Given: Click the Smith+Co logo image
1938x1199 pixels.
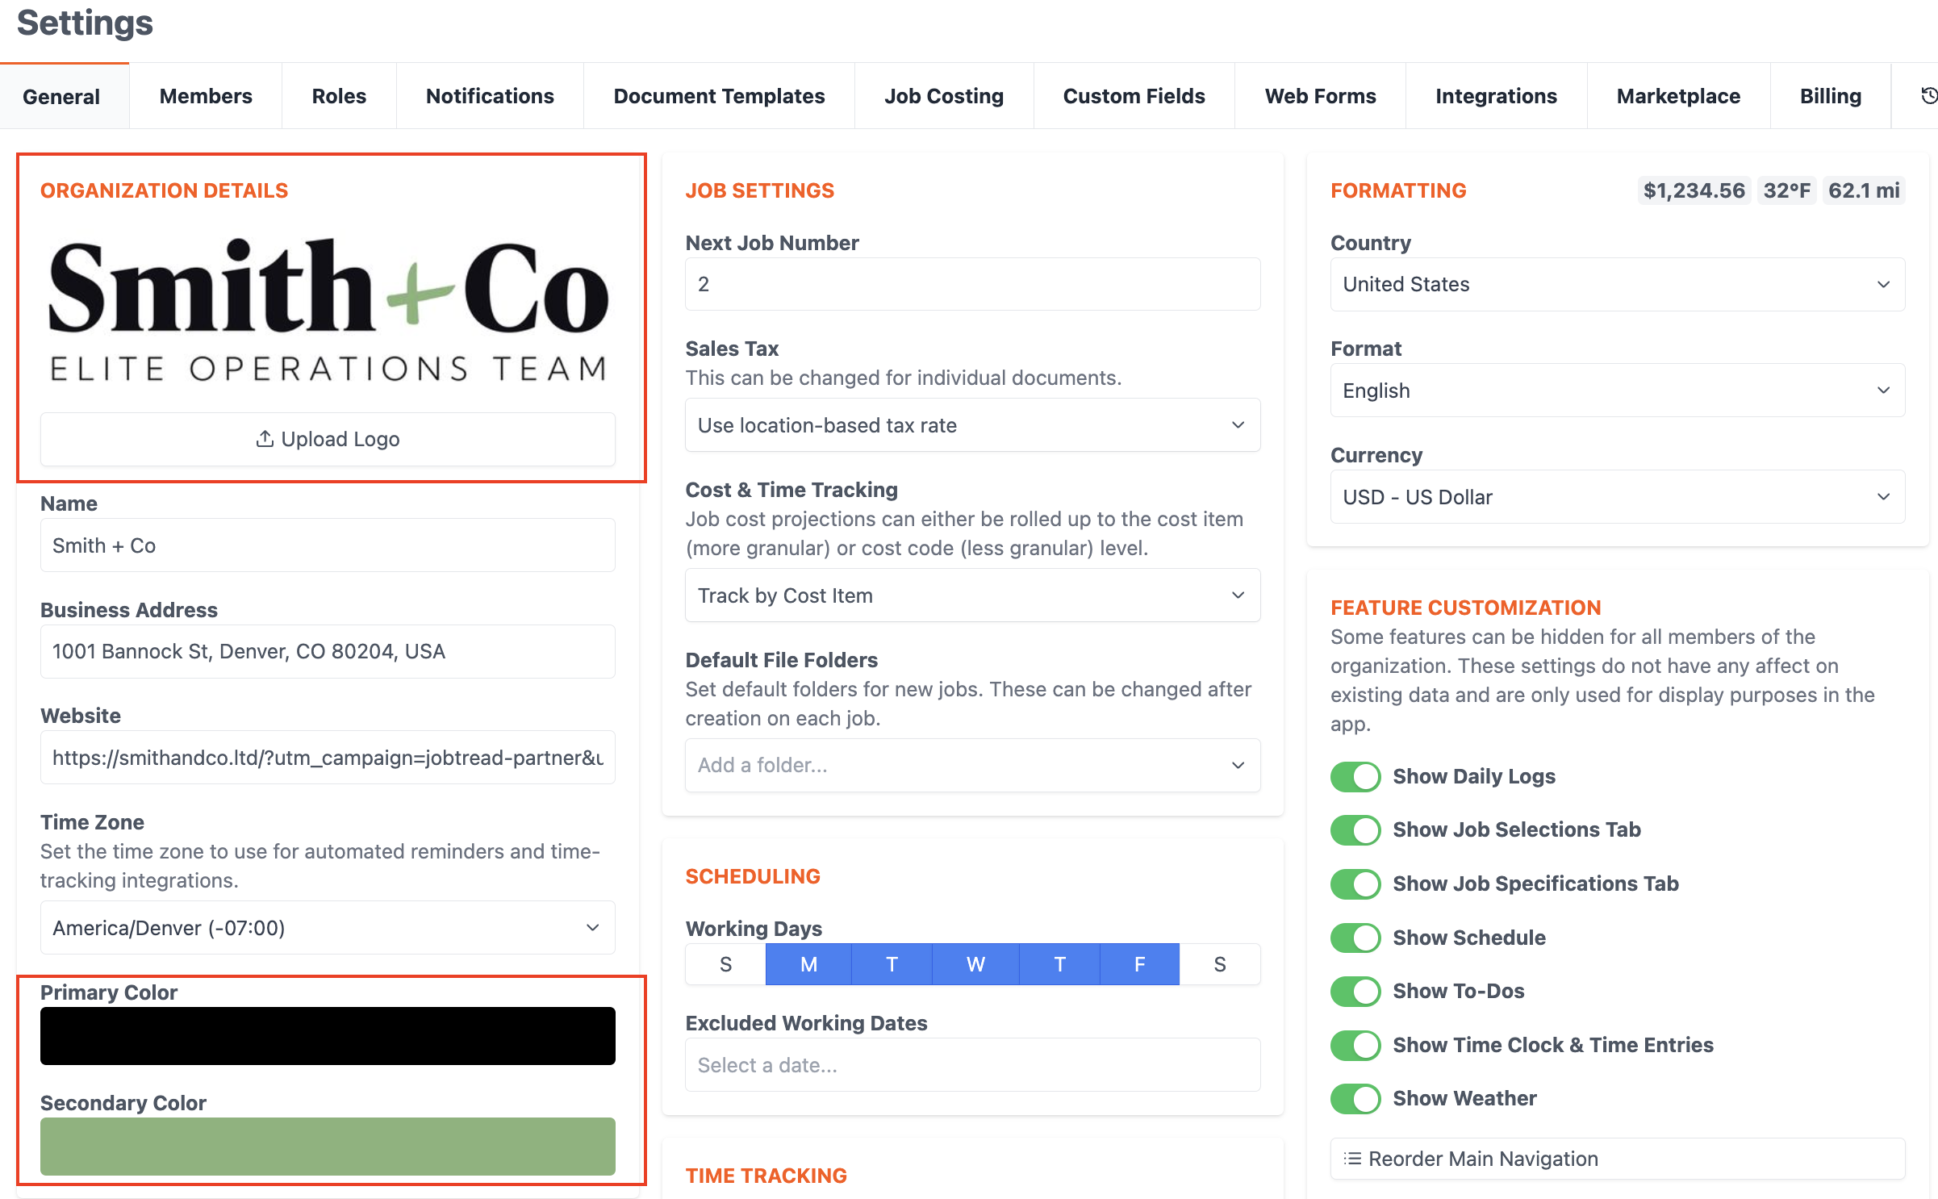Looking at the screenshot, I should [328, 310].
